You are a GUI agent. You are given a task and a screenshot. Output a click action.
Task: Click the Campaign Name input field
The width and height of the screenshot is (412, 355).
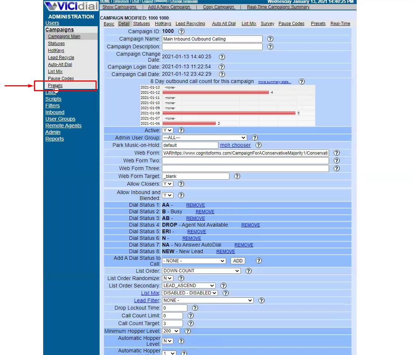(212, 39)
